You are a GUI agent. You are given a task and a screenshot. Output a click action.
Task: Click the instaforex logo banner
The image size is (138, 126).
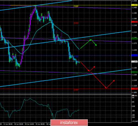pyautogui.click(x=69, y=123)
